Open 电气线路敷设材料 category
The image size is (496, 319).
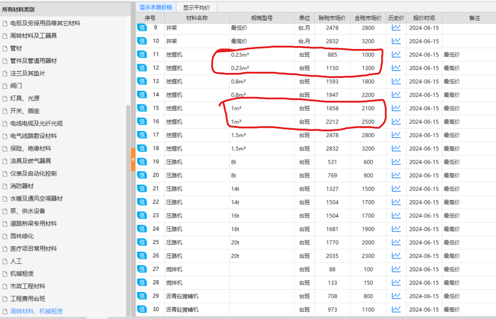click(33, 136)
